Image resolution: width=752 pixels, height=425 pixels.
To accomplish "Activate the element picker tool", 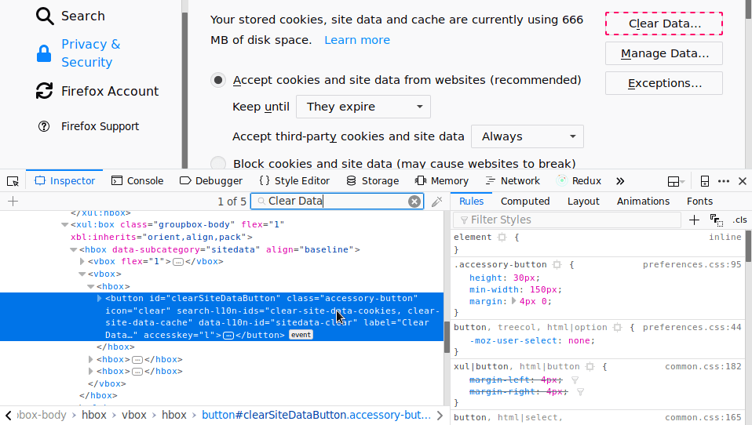I will click(x=13, y=181).
